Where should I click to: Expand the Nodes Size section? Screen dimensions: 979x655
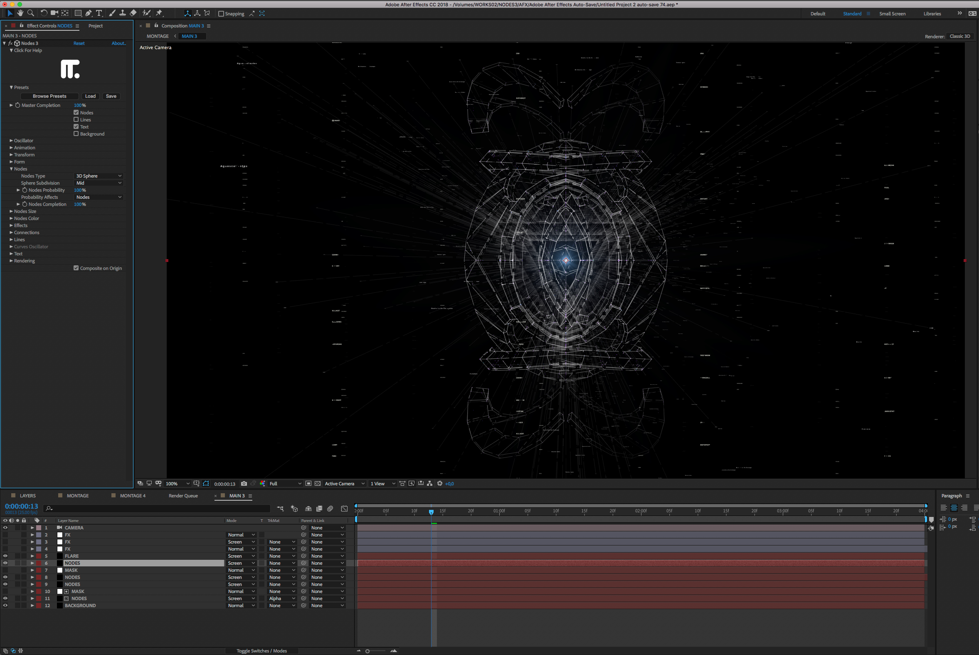[x=11, y=211]
